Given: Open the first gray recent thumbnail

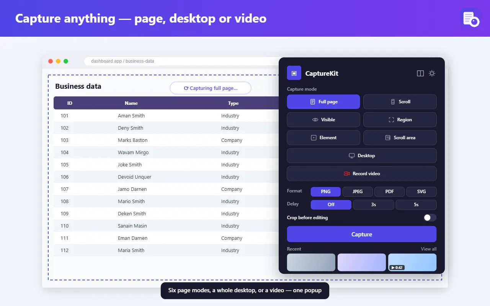Looking at the screenshot, I should (311, 262).
